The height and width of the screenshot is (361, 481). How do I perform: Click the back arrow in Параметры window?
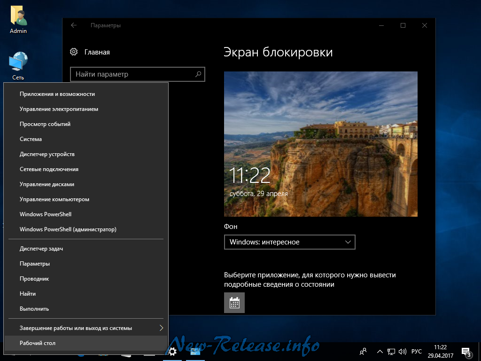pos(74,25)
